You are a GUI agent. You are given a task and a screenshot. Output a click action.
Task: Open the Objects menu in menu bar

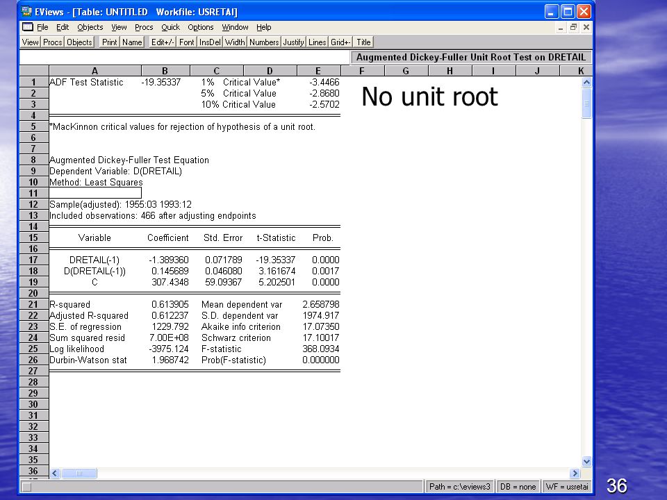[90, 27]
